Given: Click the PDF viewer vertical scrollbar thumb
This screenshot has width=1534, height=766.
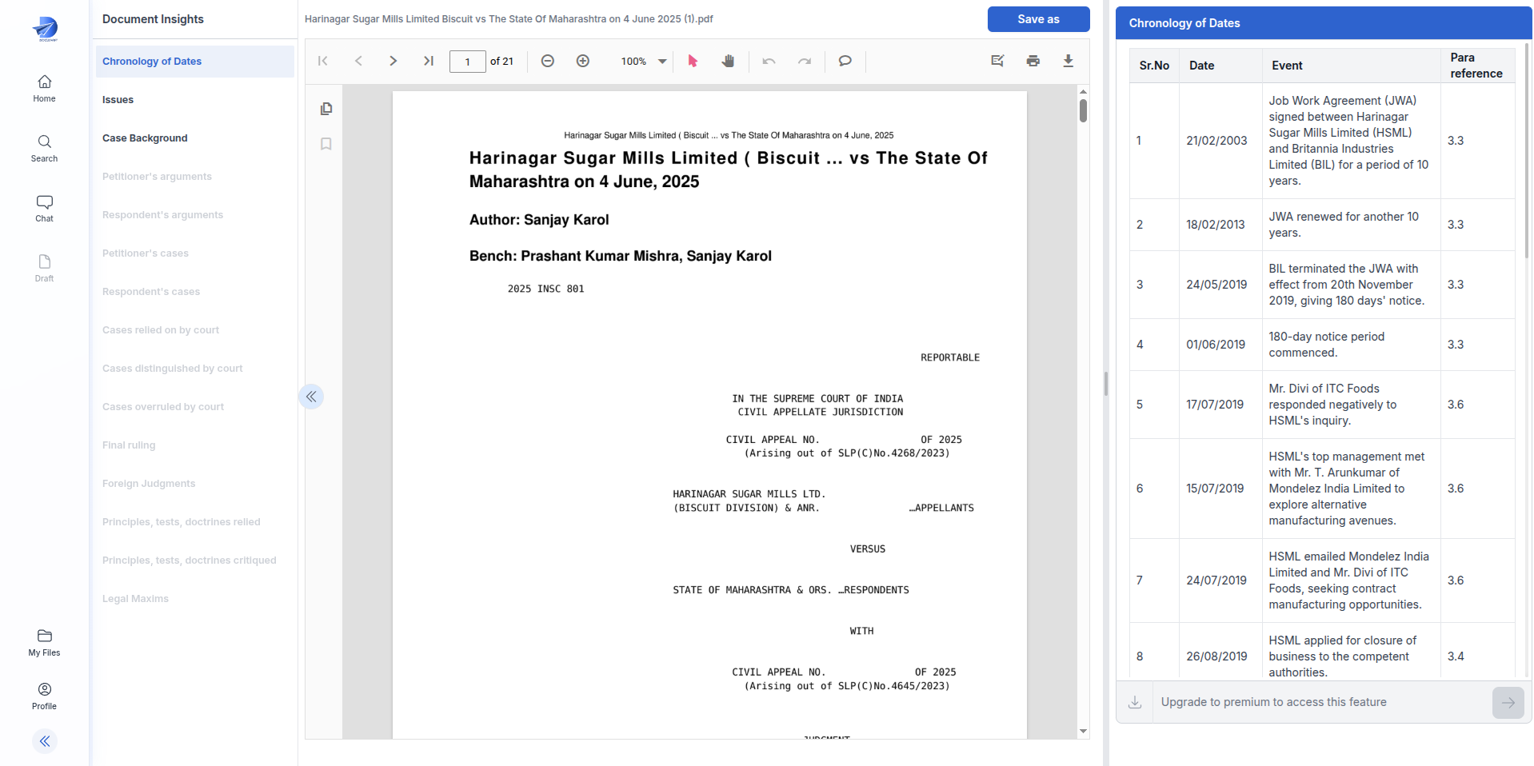Looking at the screenshot, I should [1083, 110].
